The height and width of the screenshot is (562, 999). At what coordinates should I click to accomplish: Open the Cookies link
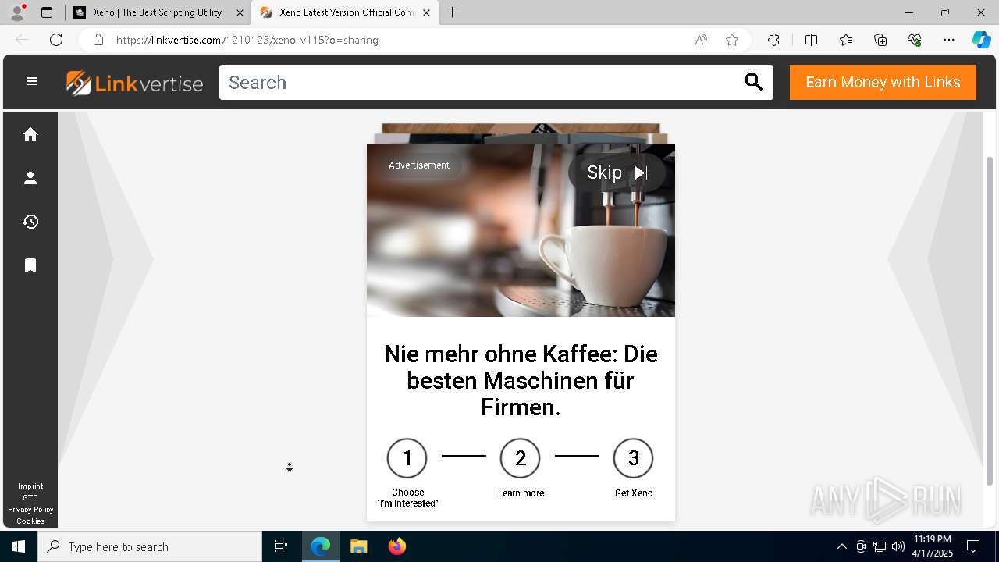point(30,521)
